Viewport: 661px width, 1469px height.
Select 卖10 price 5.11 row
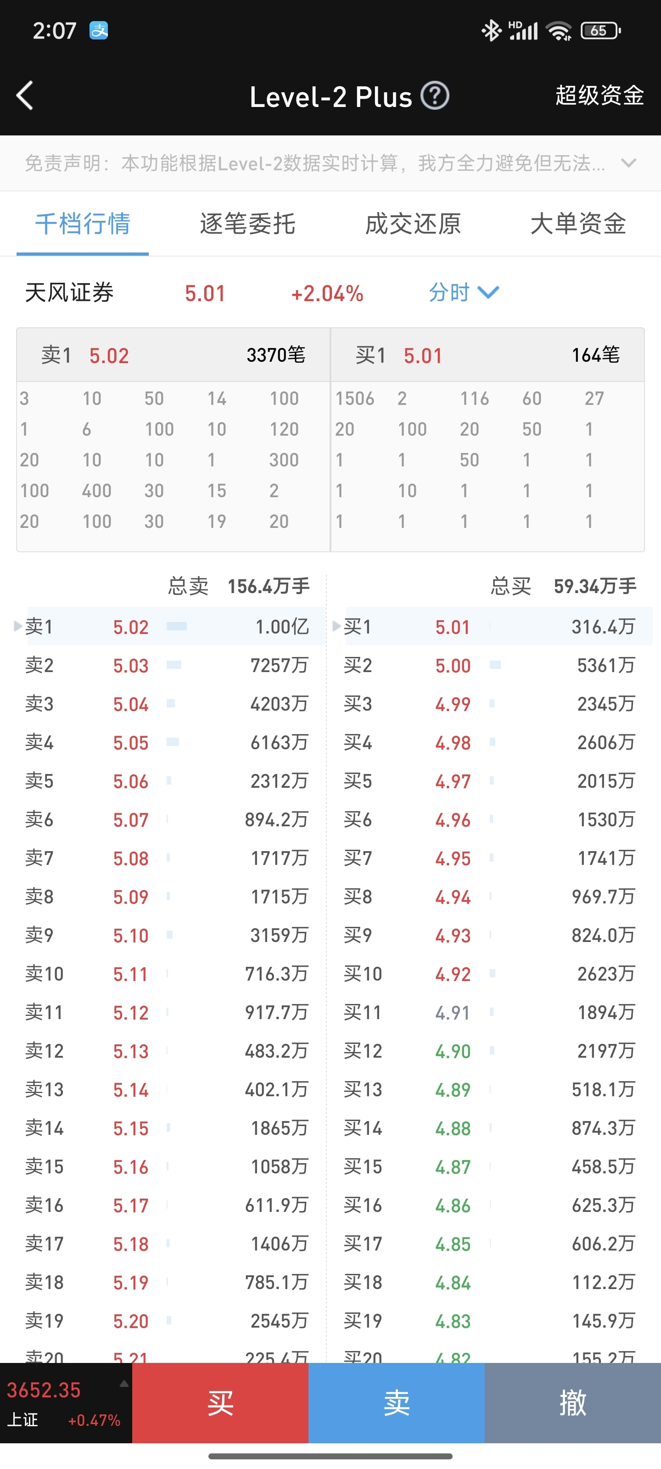pos(167,973)
